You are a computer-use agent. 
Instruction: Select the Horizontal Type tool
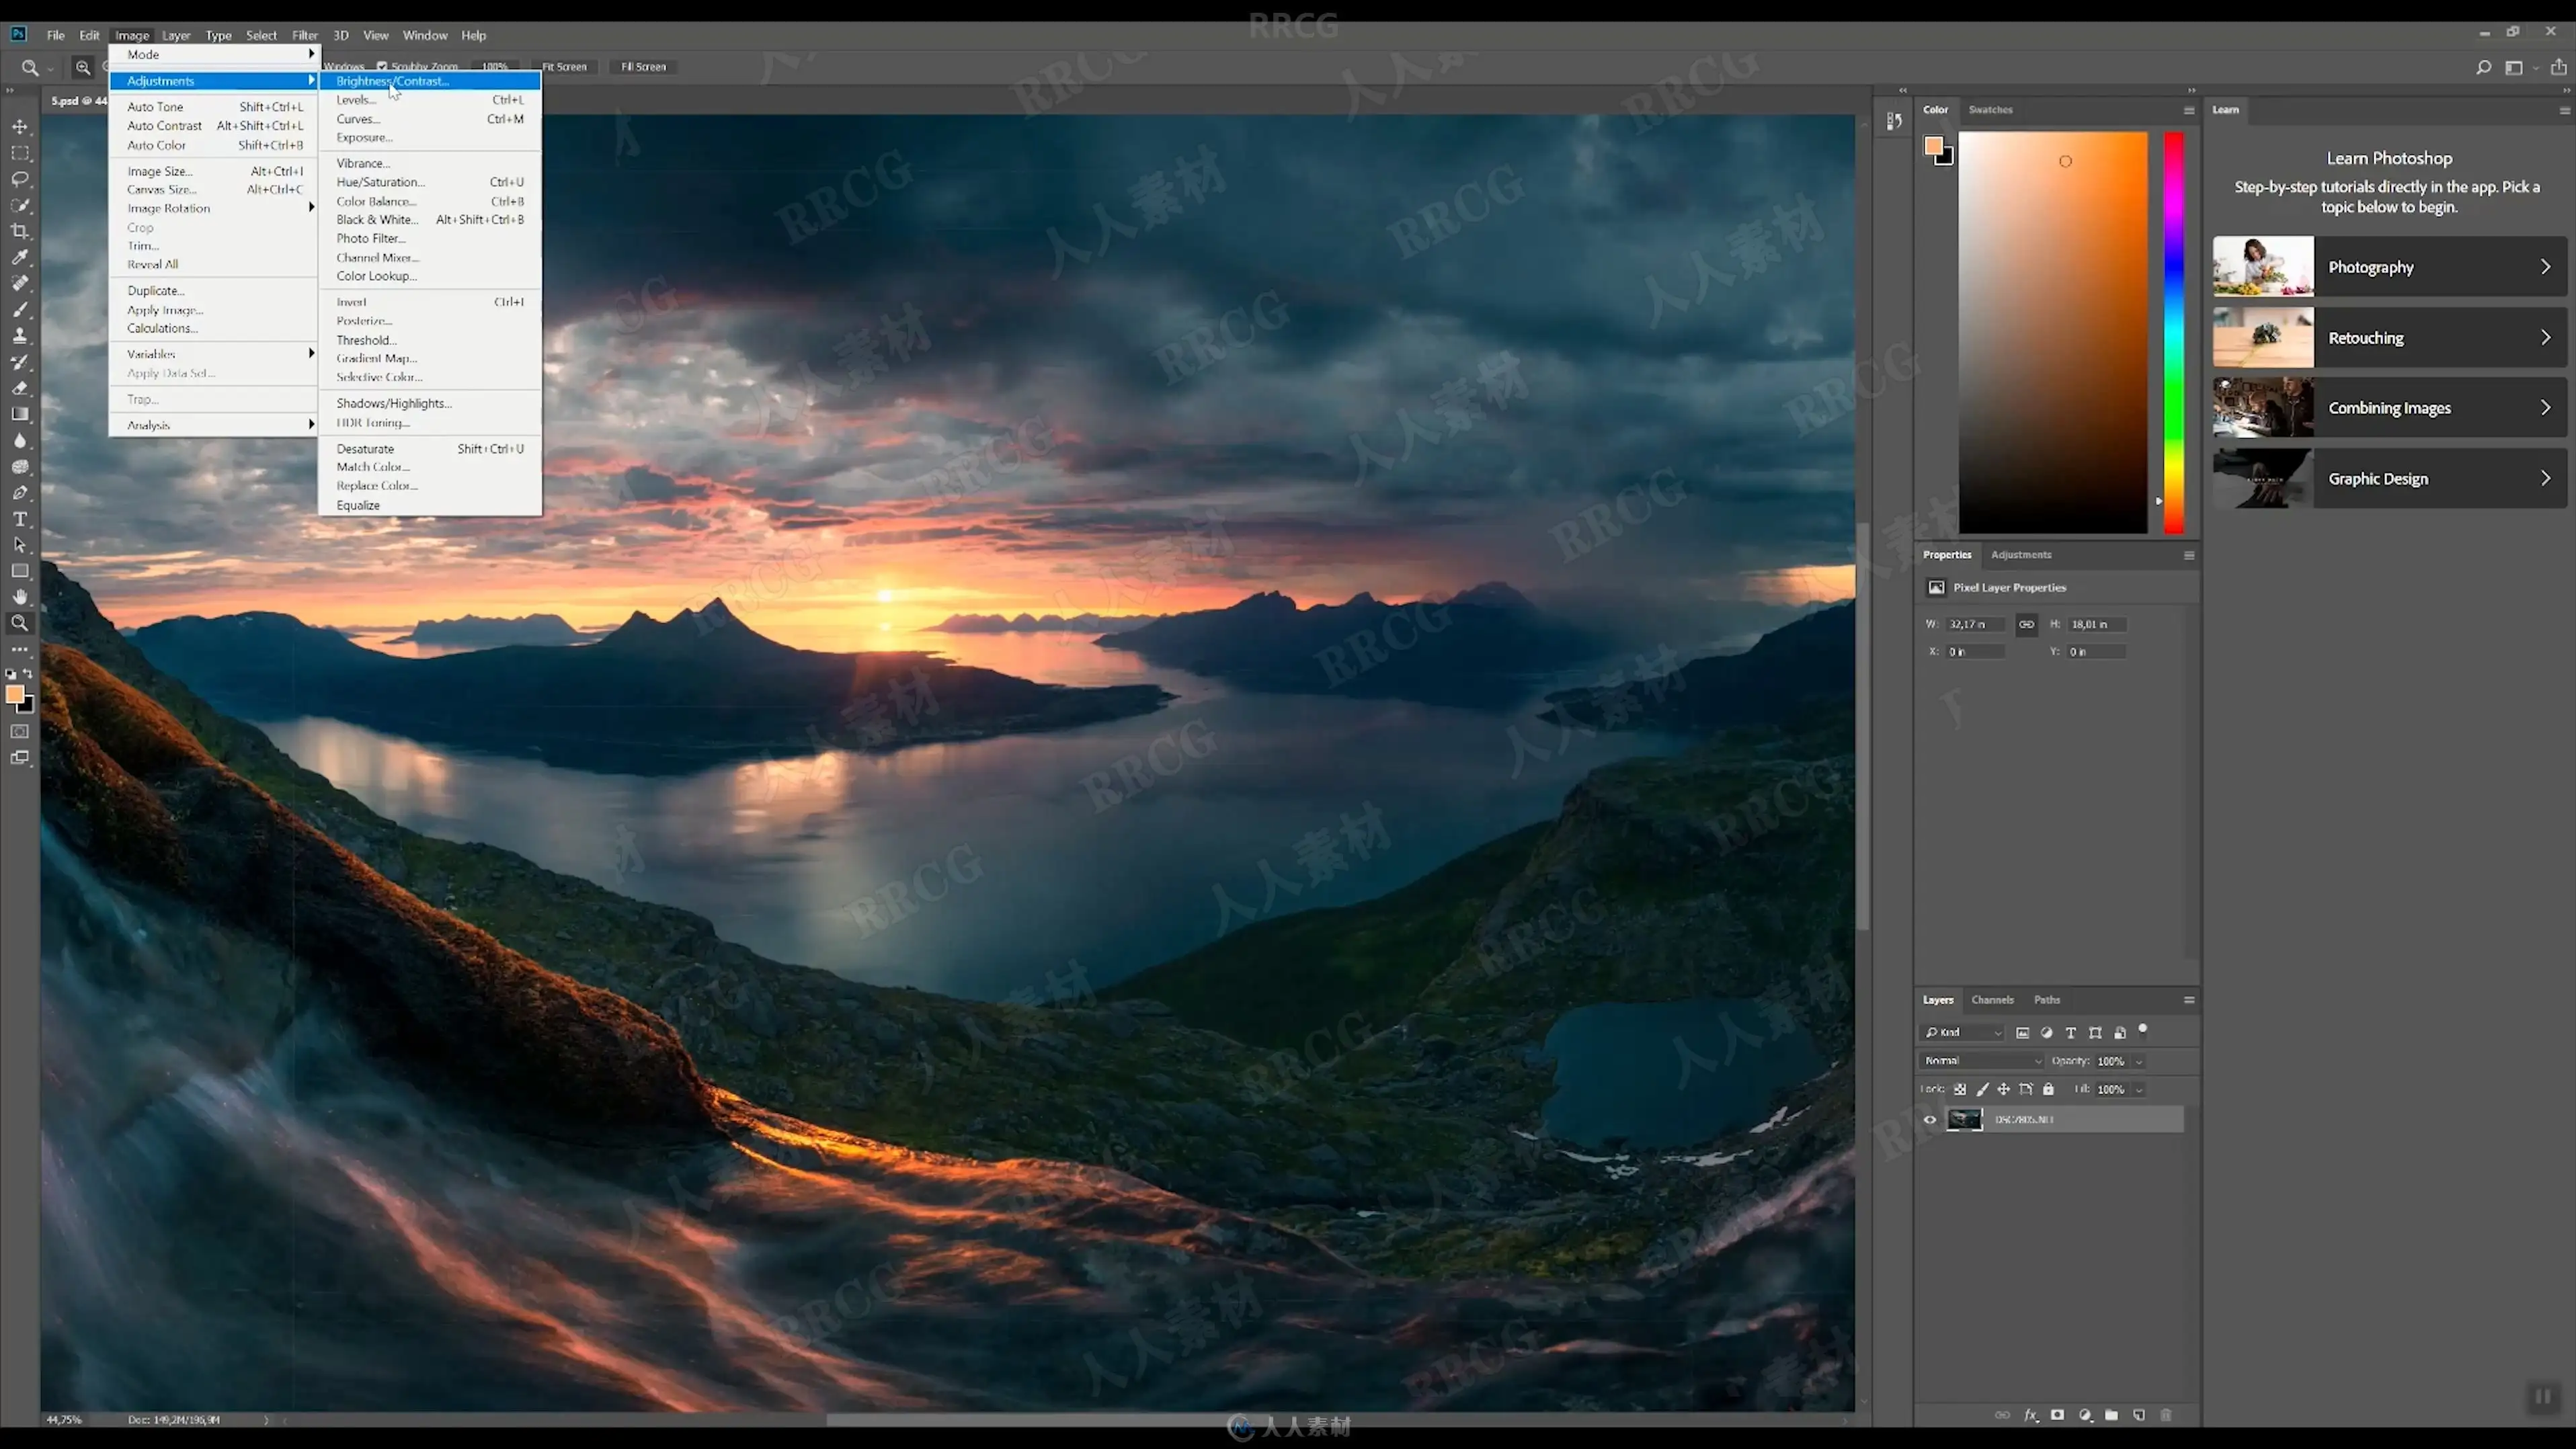click(20, 519)
